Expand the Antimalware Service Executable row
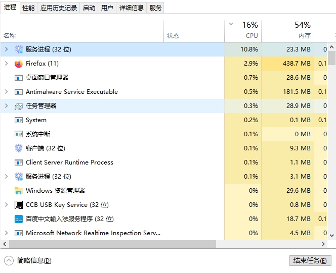This screenshot has height=273, width=336. 6,92
